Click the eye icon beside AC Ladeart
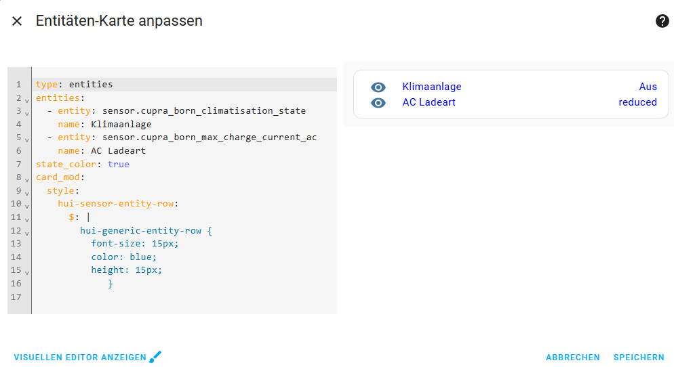 coord(378,103)
